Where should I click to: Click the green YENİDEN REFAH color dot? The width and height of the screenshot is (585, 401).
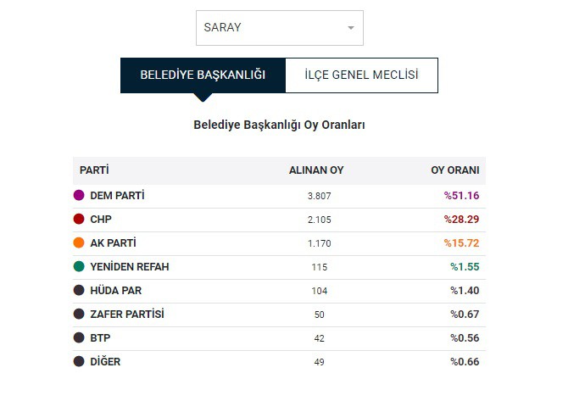coord(79,266)
